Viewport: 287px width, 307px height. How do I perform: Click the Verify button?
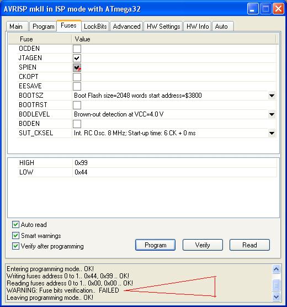(203, 245)
